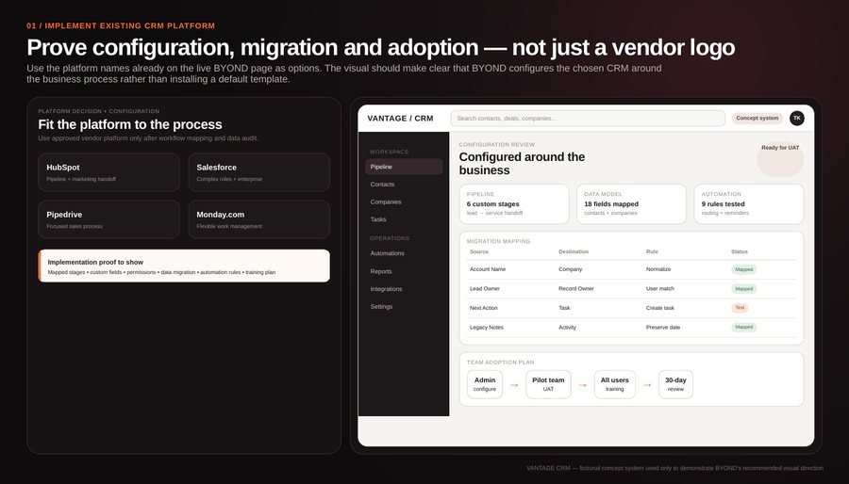Click the Destination column header
This screenshot has height=484, width=849.
574,251
